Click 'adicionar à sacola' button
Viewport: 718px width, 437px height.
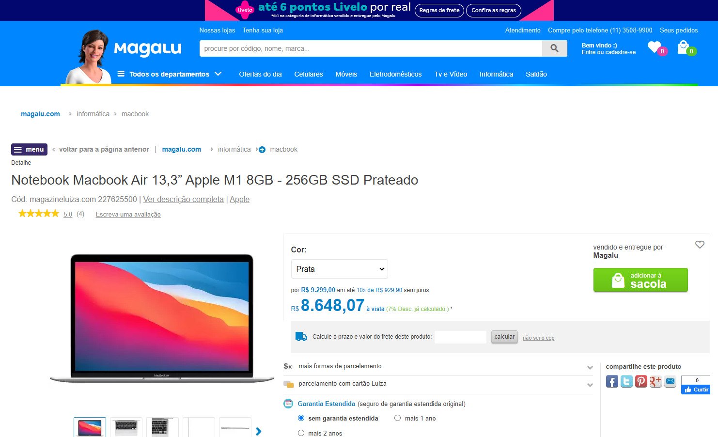coord(640,280)
